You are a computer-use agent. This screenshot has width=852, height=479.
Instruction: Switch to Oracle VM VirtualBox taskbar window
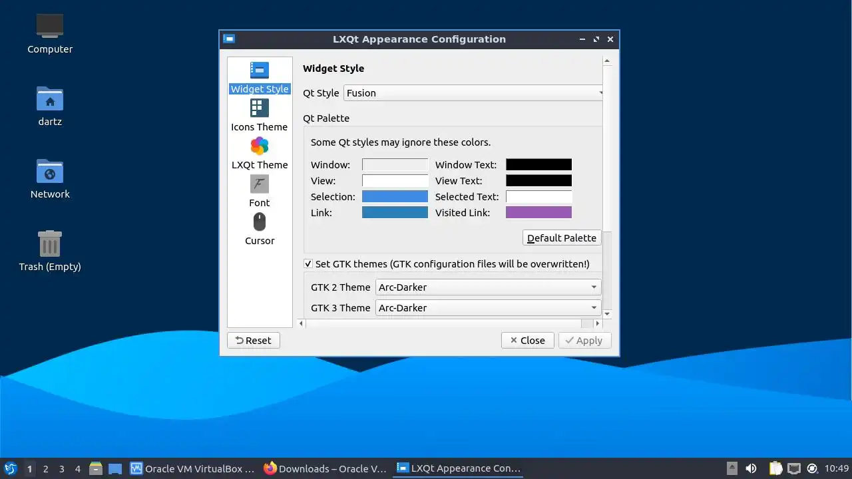pyautogui.click(x=192, y=468)
